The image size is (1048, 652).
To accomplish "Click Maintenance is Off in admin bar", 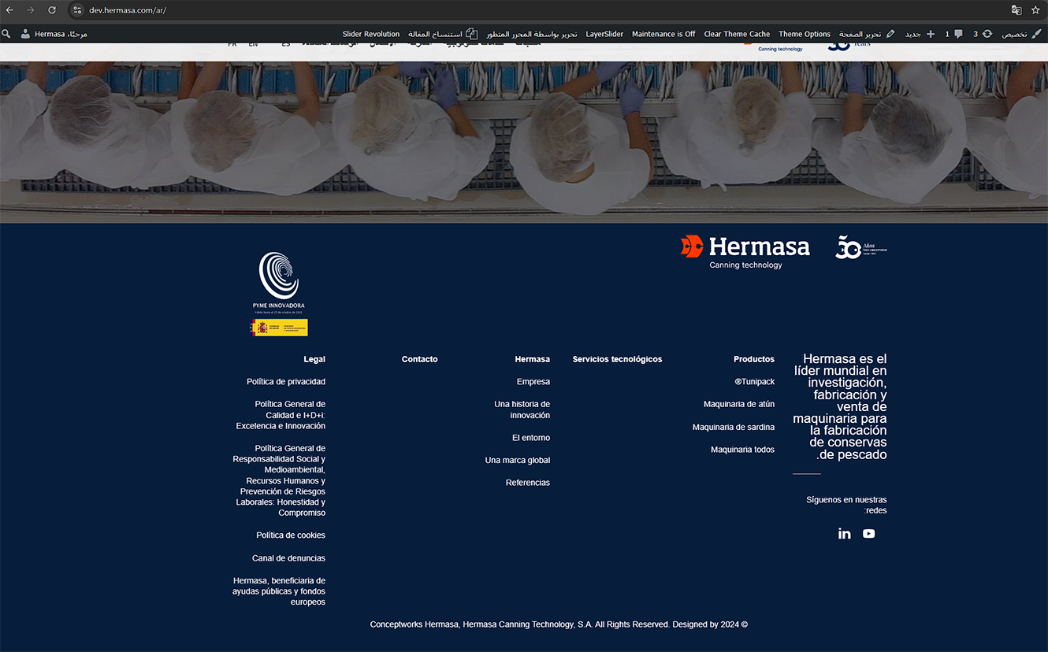I will pyautogui.click(x=663, y=34).
